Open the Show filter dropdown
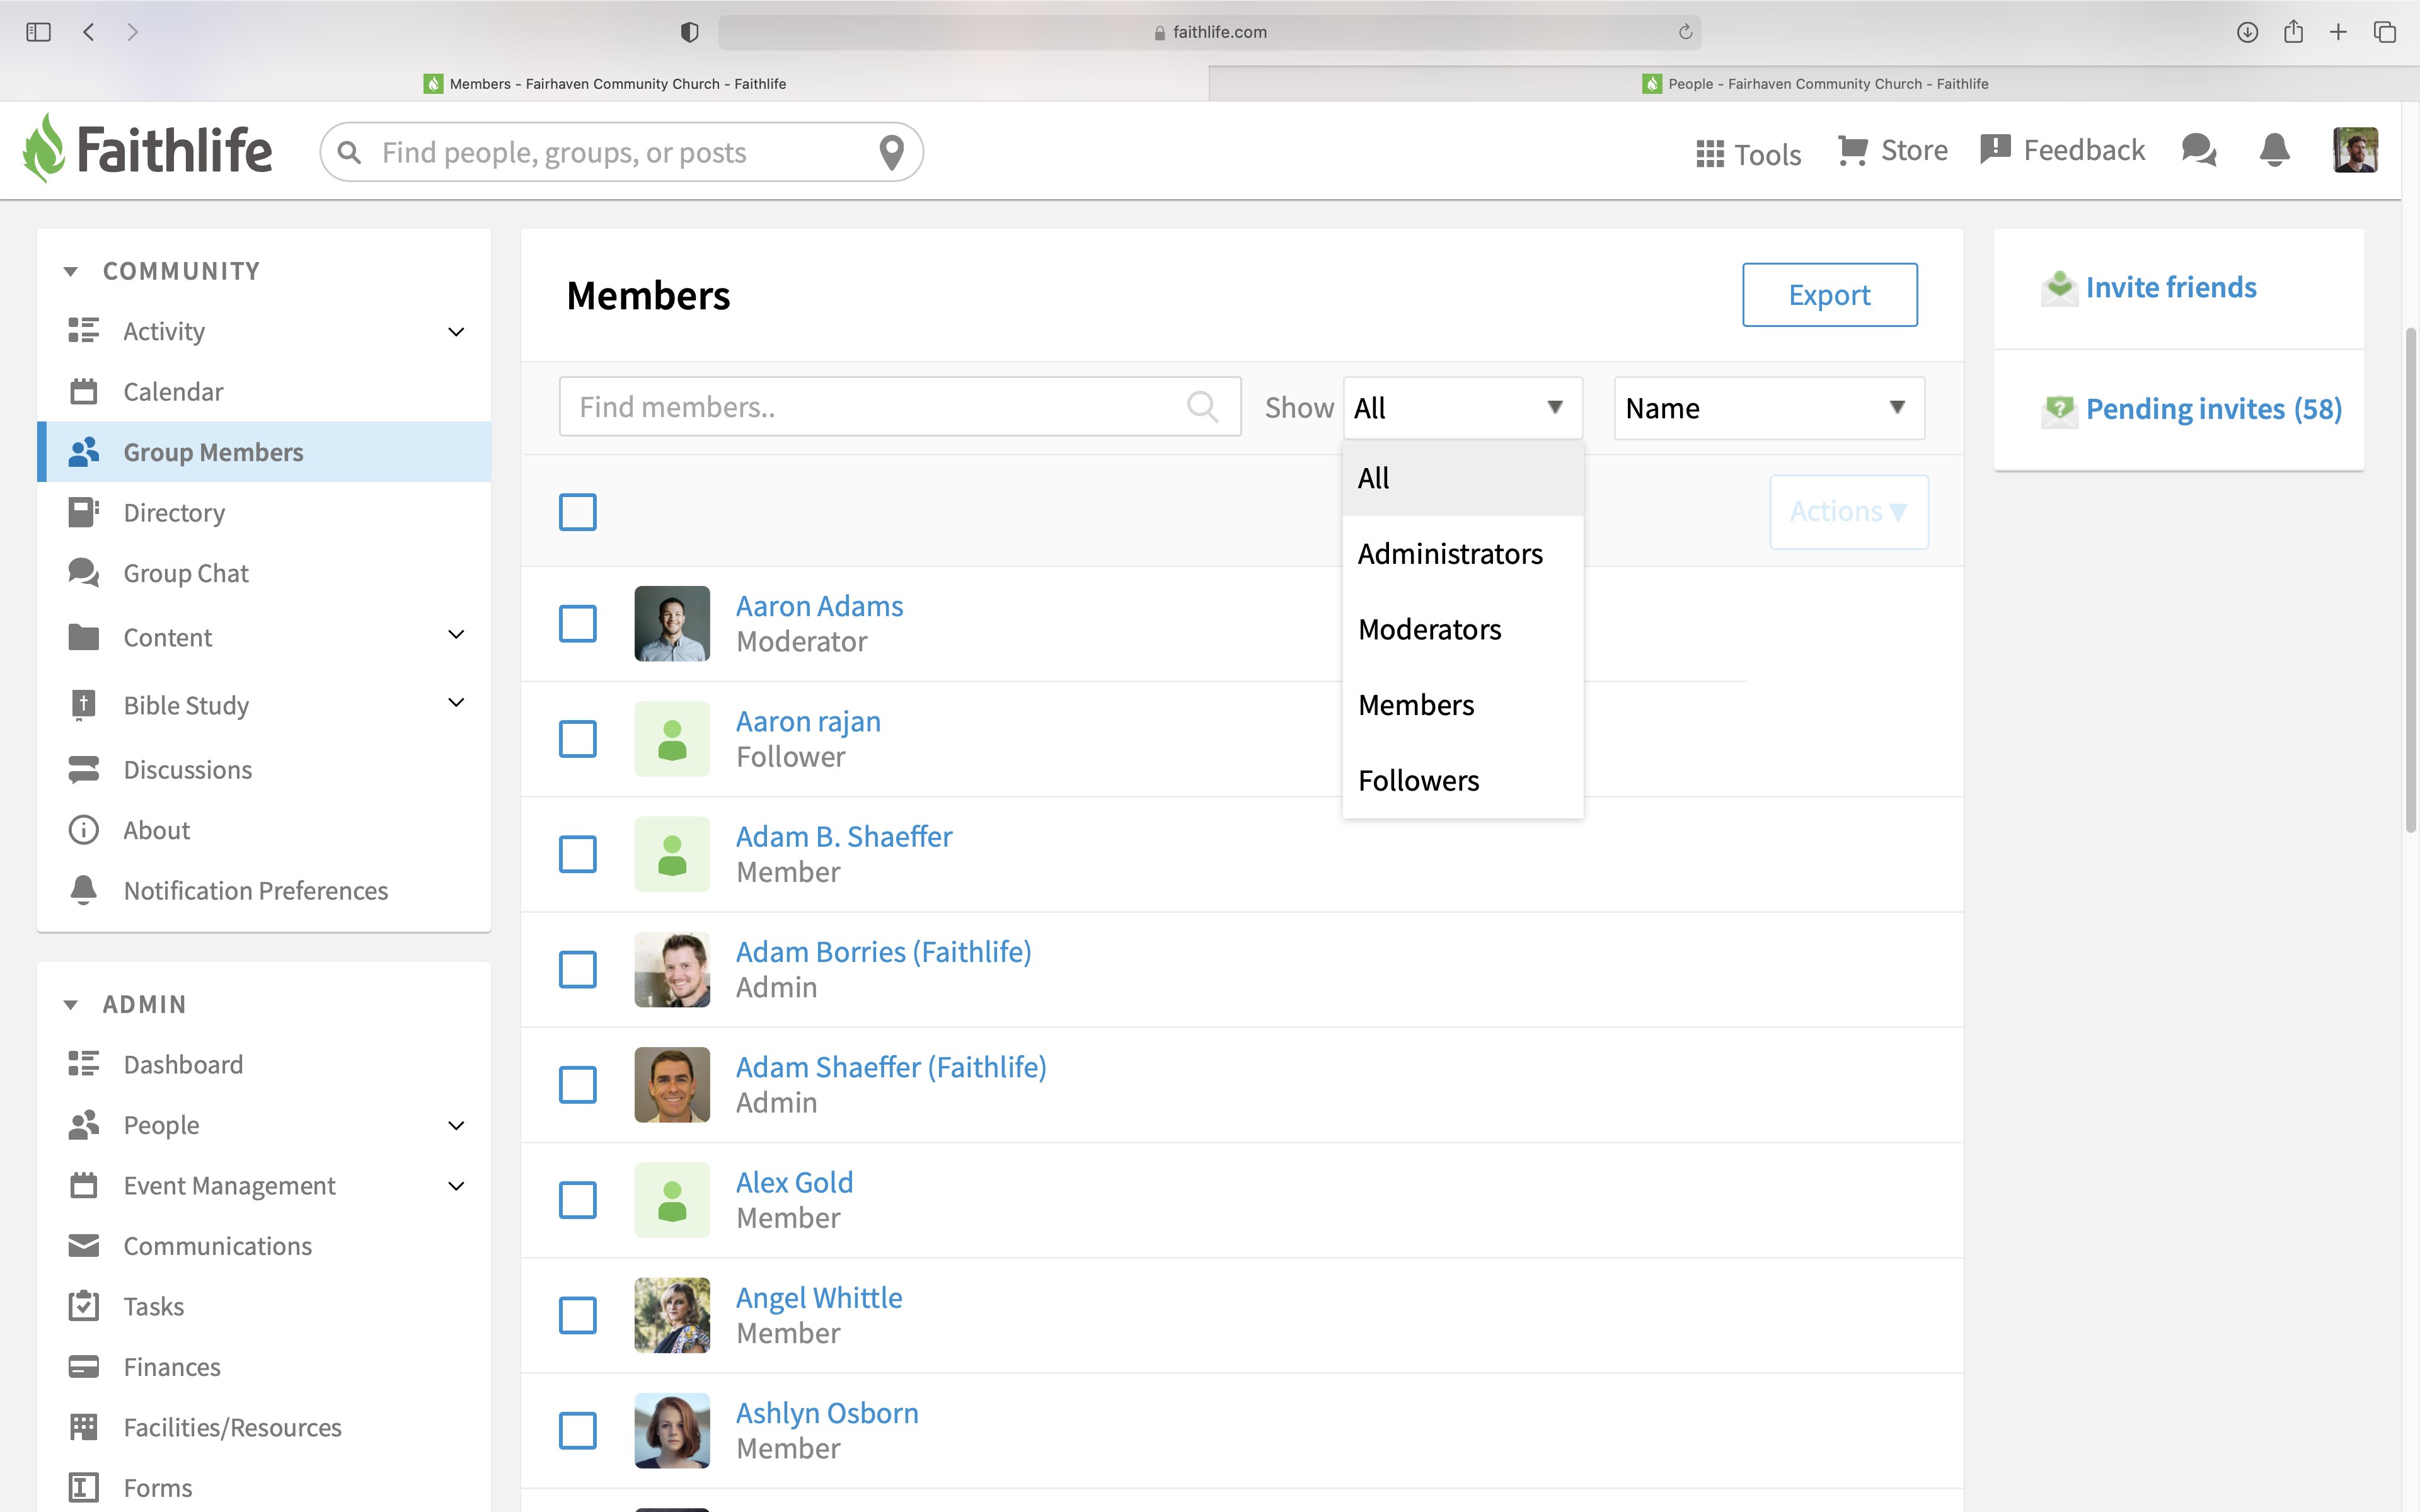The image size is (2420, 1512). coord(1462,407)
